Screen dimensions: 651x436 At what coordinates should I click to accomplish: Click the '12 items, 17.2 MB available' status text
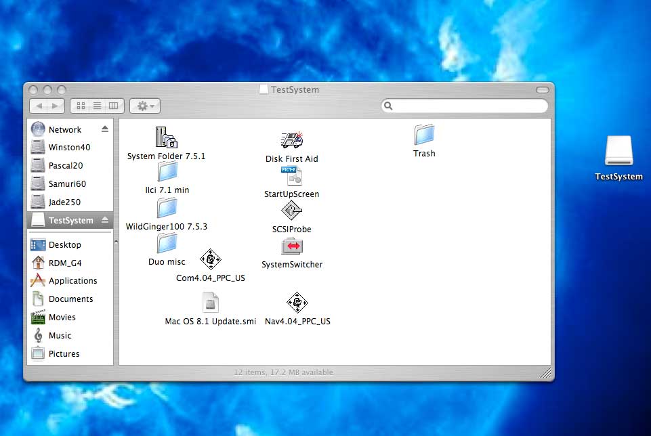(284, 372)
